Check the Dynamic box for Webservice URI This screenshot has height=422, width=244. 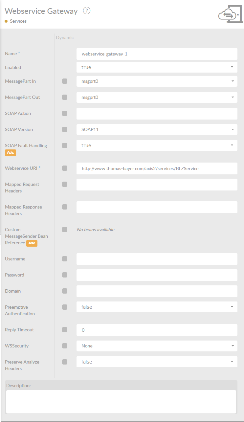click(65, 168)
